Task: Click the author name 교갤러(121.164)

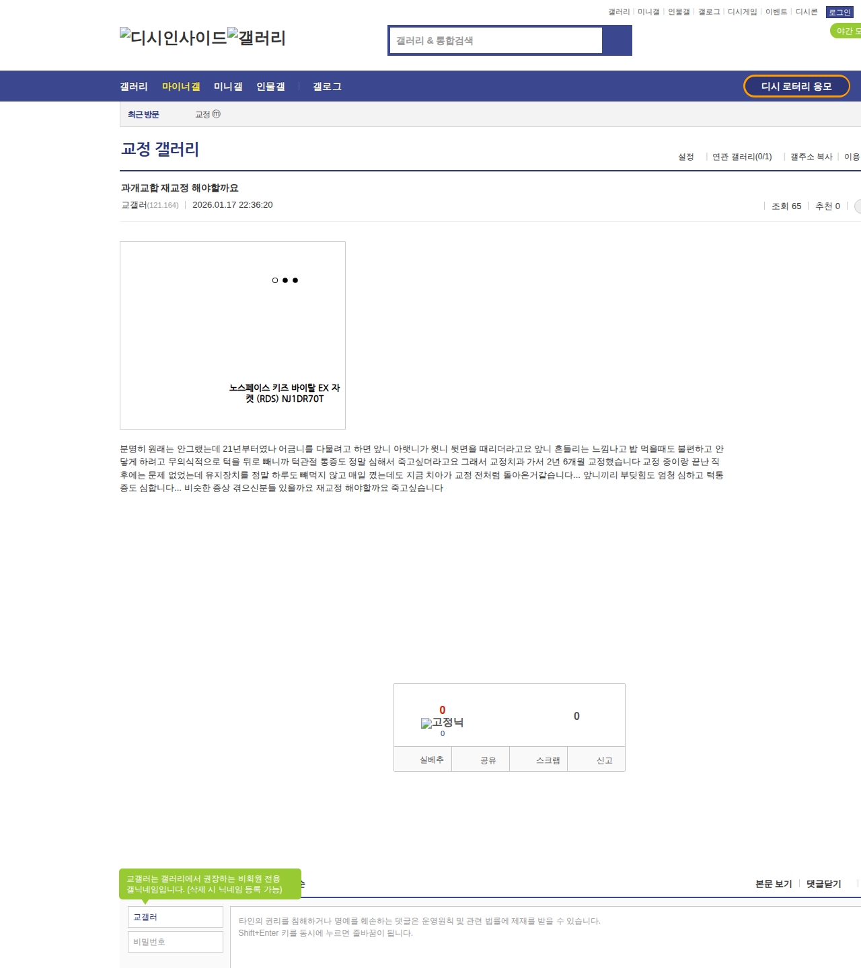Action: coord(150,205)
